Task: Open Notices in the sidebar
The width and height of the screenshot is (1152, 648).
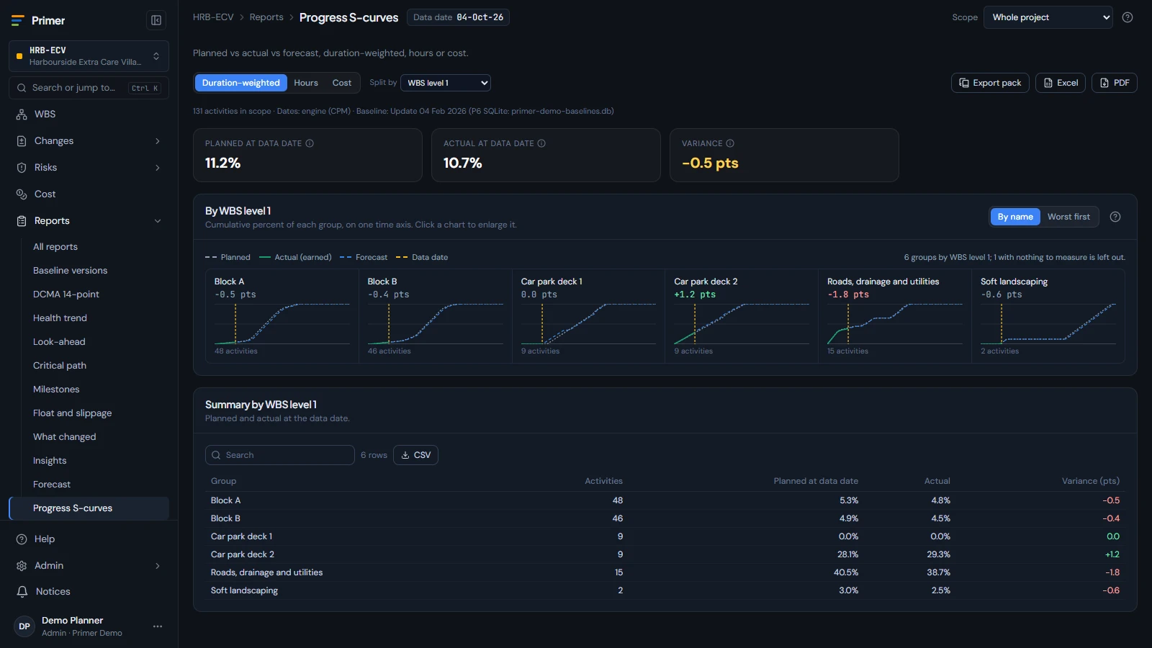Action: 89,592
